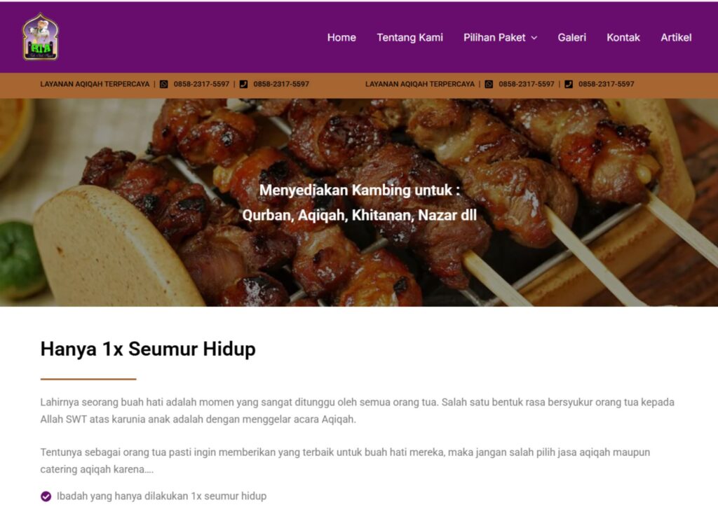Click the Menyediakan Kambing untuk banner text
The image size is (718, 507).
tap(360, 190)
